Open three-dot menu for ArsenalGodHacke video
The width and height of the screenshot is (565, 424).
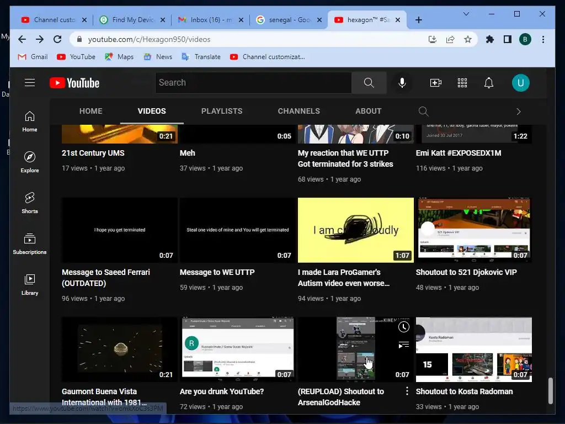[x=407, y=391]
